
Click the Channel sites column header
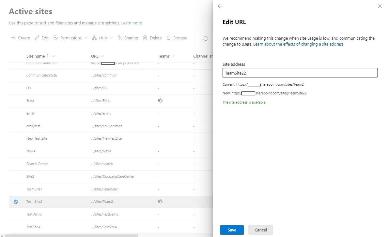[203, 56]
